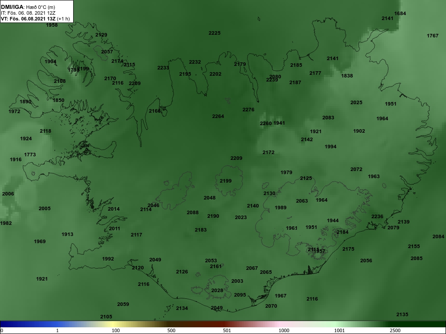The width and height of the screenshot is (446, 334).
Task: Click the map value 2083
Action: [x=328, y=118]
